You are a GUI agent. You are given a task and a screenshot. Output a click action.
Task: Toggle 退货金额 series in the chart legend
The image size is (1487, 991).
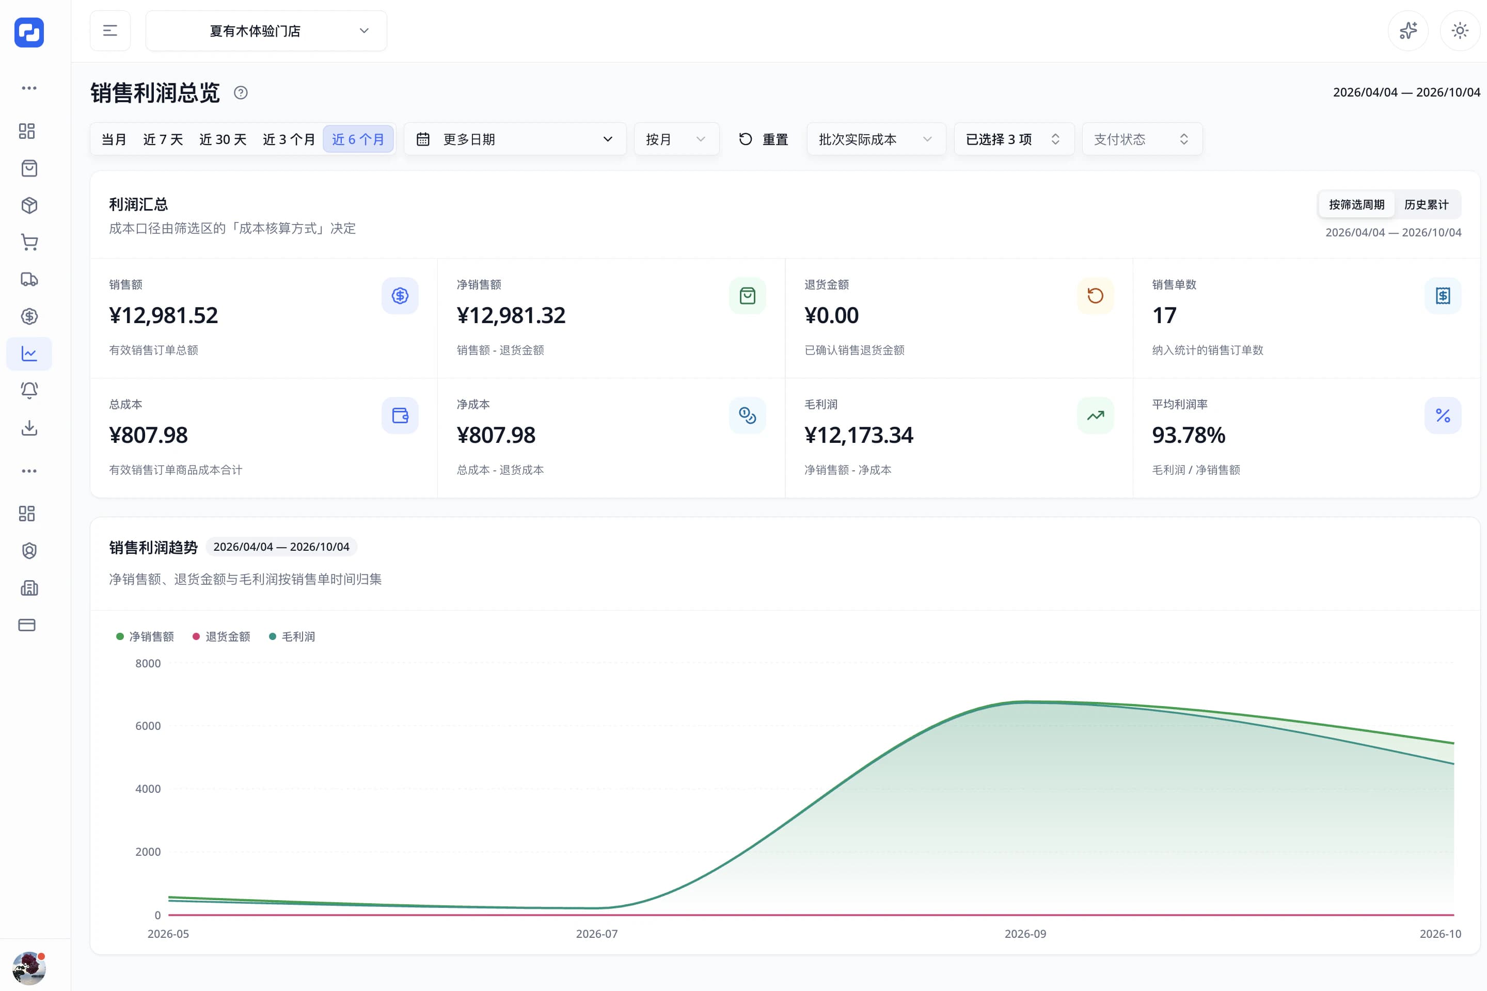tap(222, 636)
